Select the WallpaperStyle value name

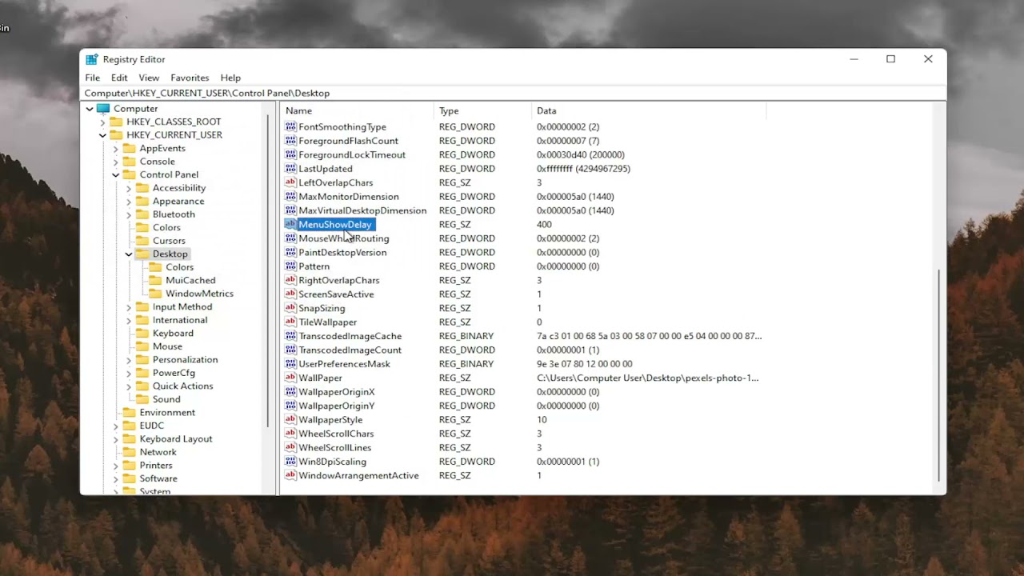pos(330,420)
